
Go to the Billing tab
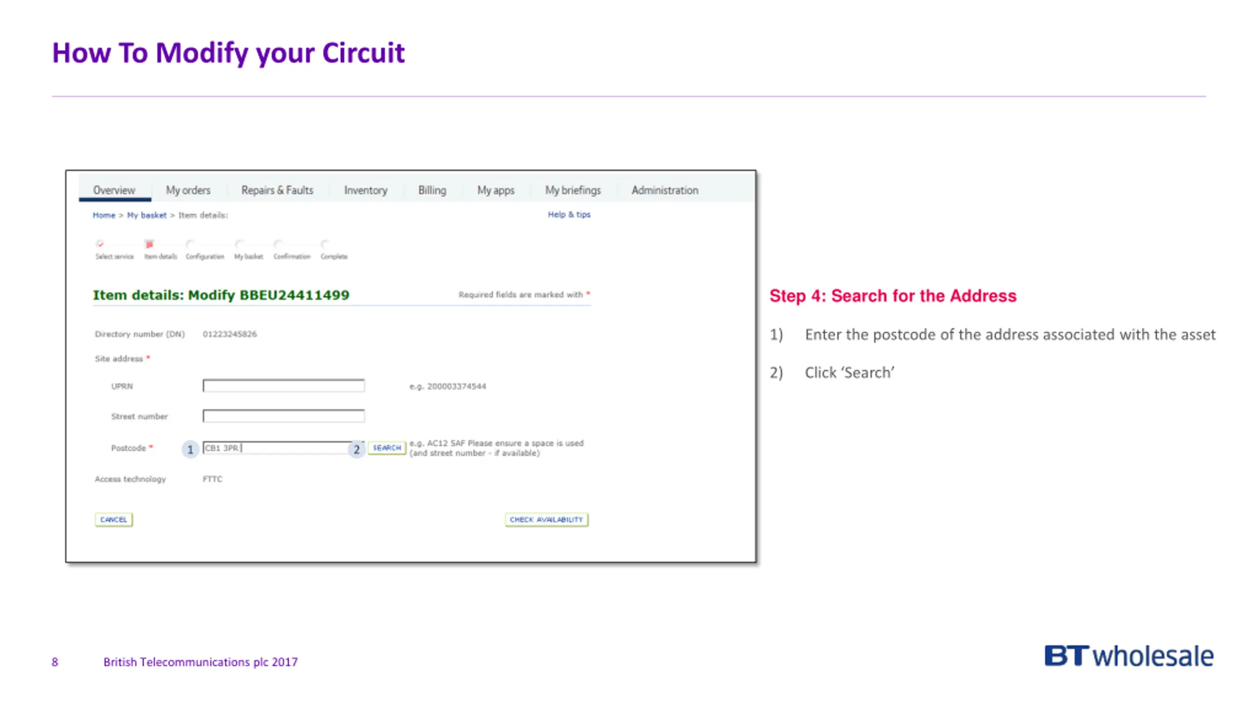[x=432, y=190]
